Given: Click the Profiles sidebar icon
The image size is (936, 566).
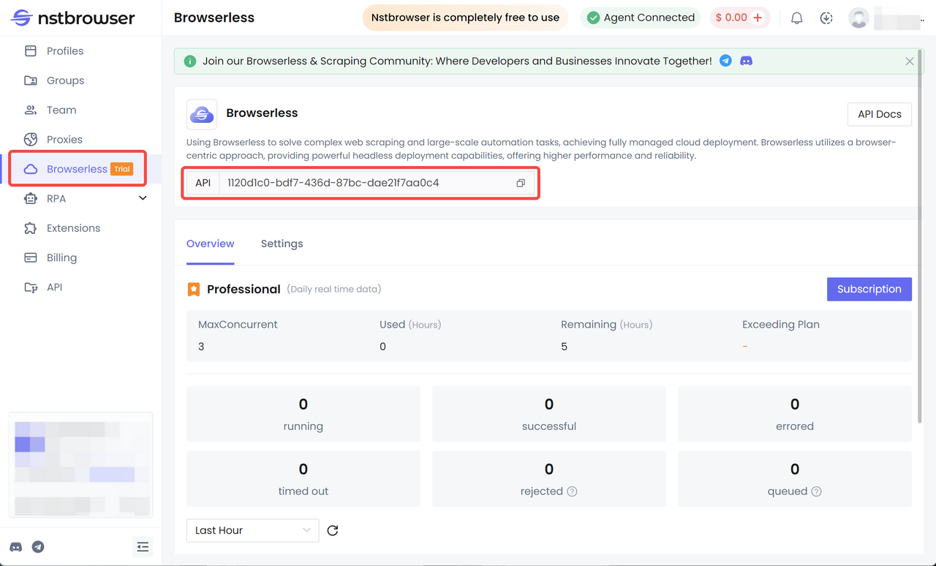Looking at the screenshot, I should click(x=31, y=51).
